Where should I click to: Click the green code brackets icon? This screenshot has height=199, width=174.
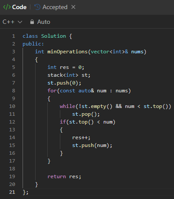(7, 7)
